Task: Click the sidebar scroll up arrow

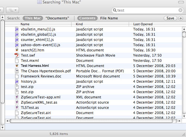Action: point(2,17)
